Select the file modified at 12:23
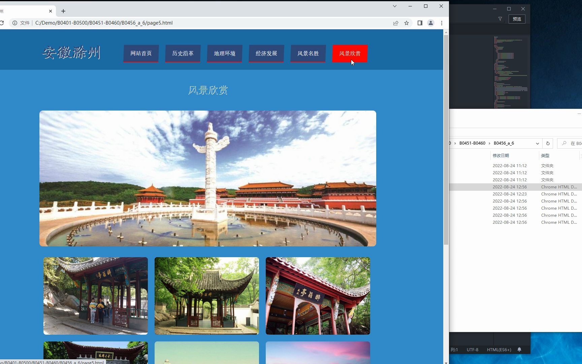Viewport: 582px width, 364px height. [x=516, y=194]
